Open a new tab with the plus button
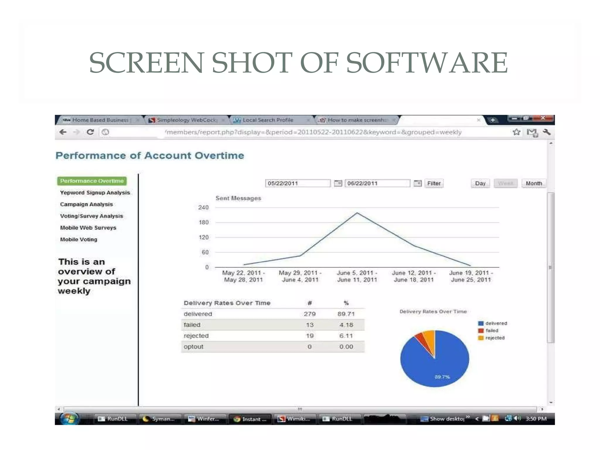 (493, 120)
